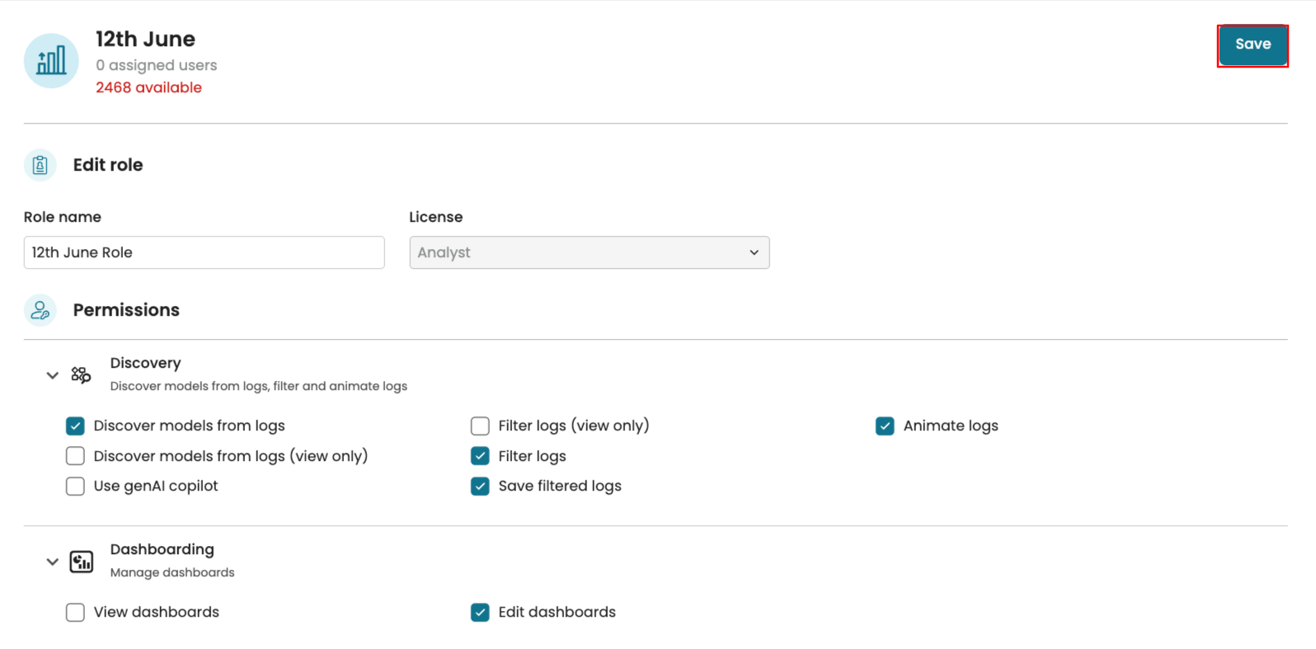Click the Discovery section icon
This screenshot has height=649, width=1316.
pyautogui.click(x=81, y=375)
